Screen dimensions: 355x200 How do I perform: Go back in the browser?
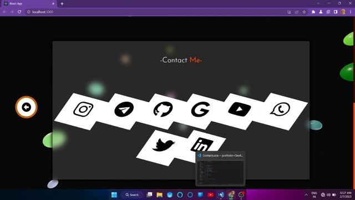4,12
